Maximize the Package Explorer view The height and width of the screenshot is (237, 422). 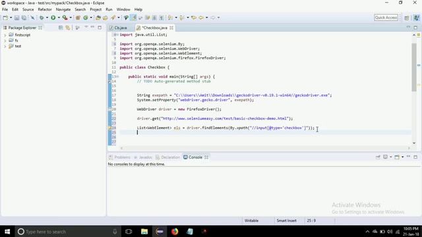tap(100, 28)
